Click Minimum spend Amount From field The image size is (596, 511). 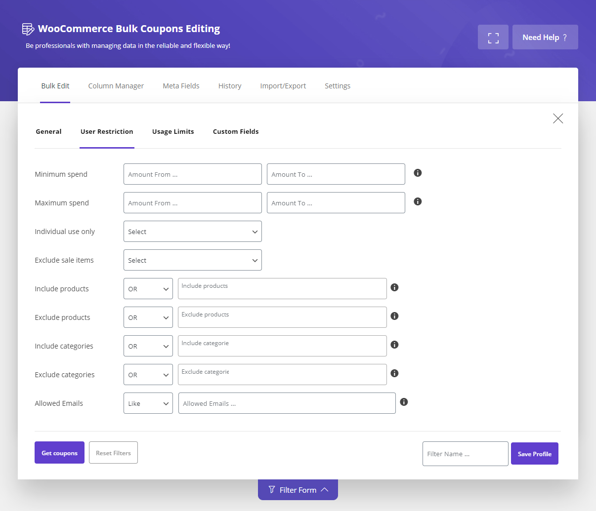(193, 174)
